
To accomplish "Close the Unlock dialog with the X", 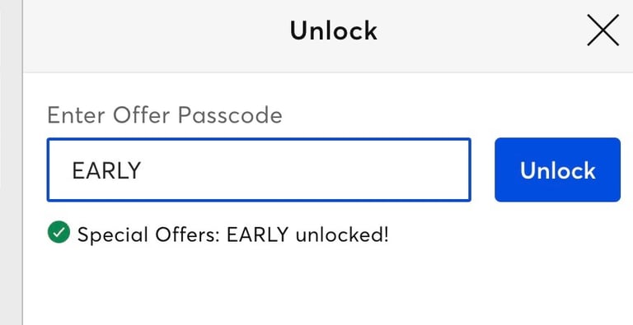I will tap(603, 30).
